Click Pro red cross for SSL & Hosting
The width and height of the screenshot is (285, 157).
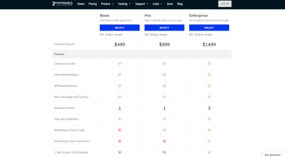[164, 152]
